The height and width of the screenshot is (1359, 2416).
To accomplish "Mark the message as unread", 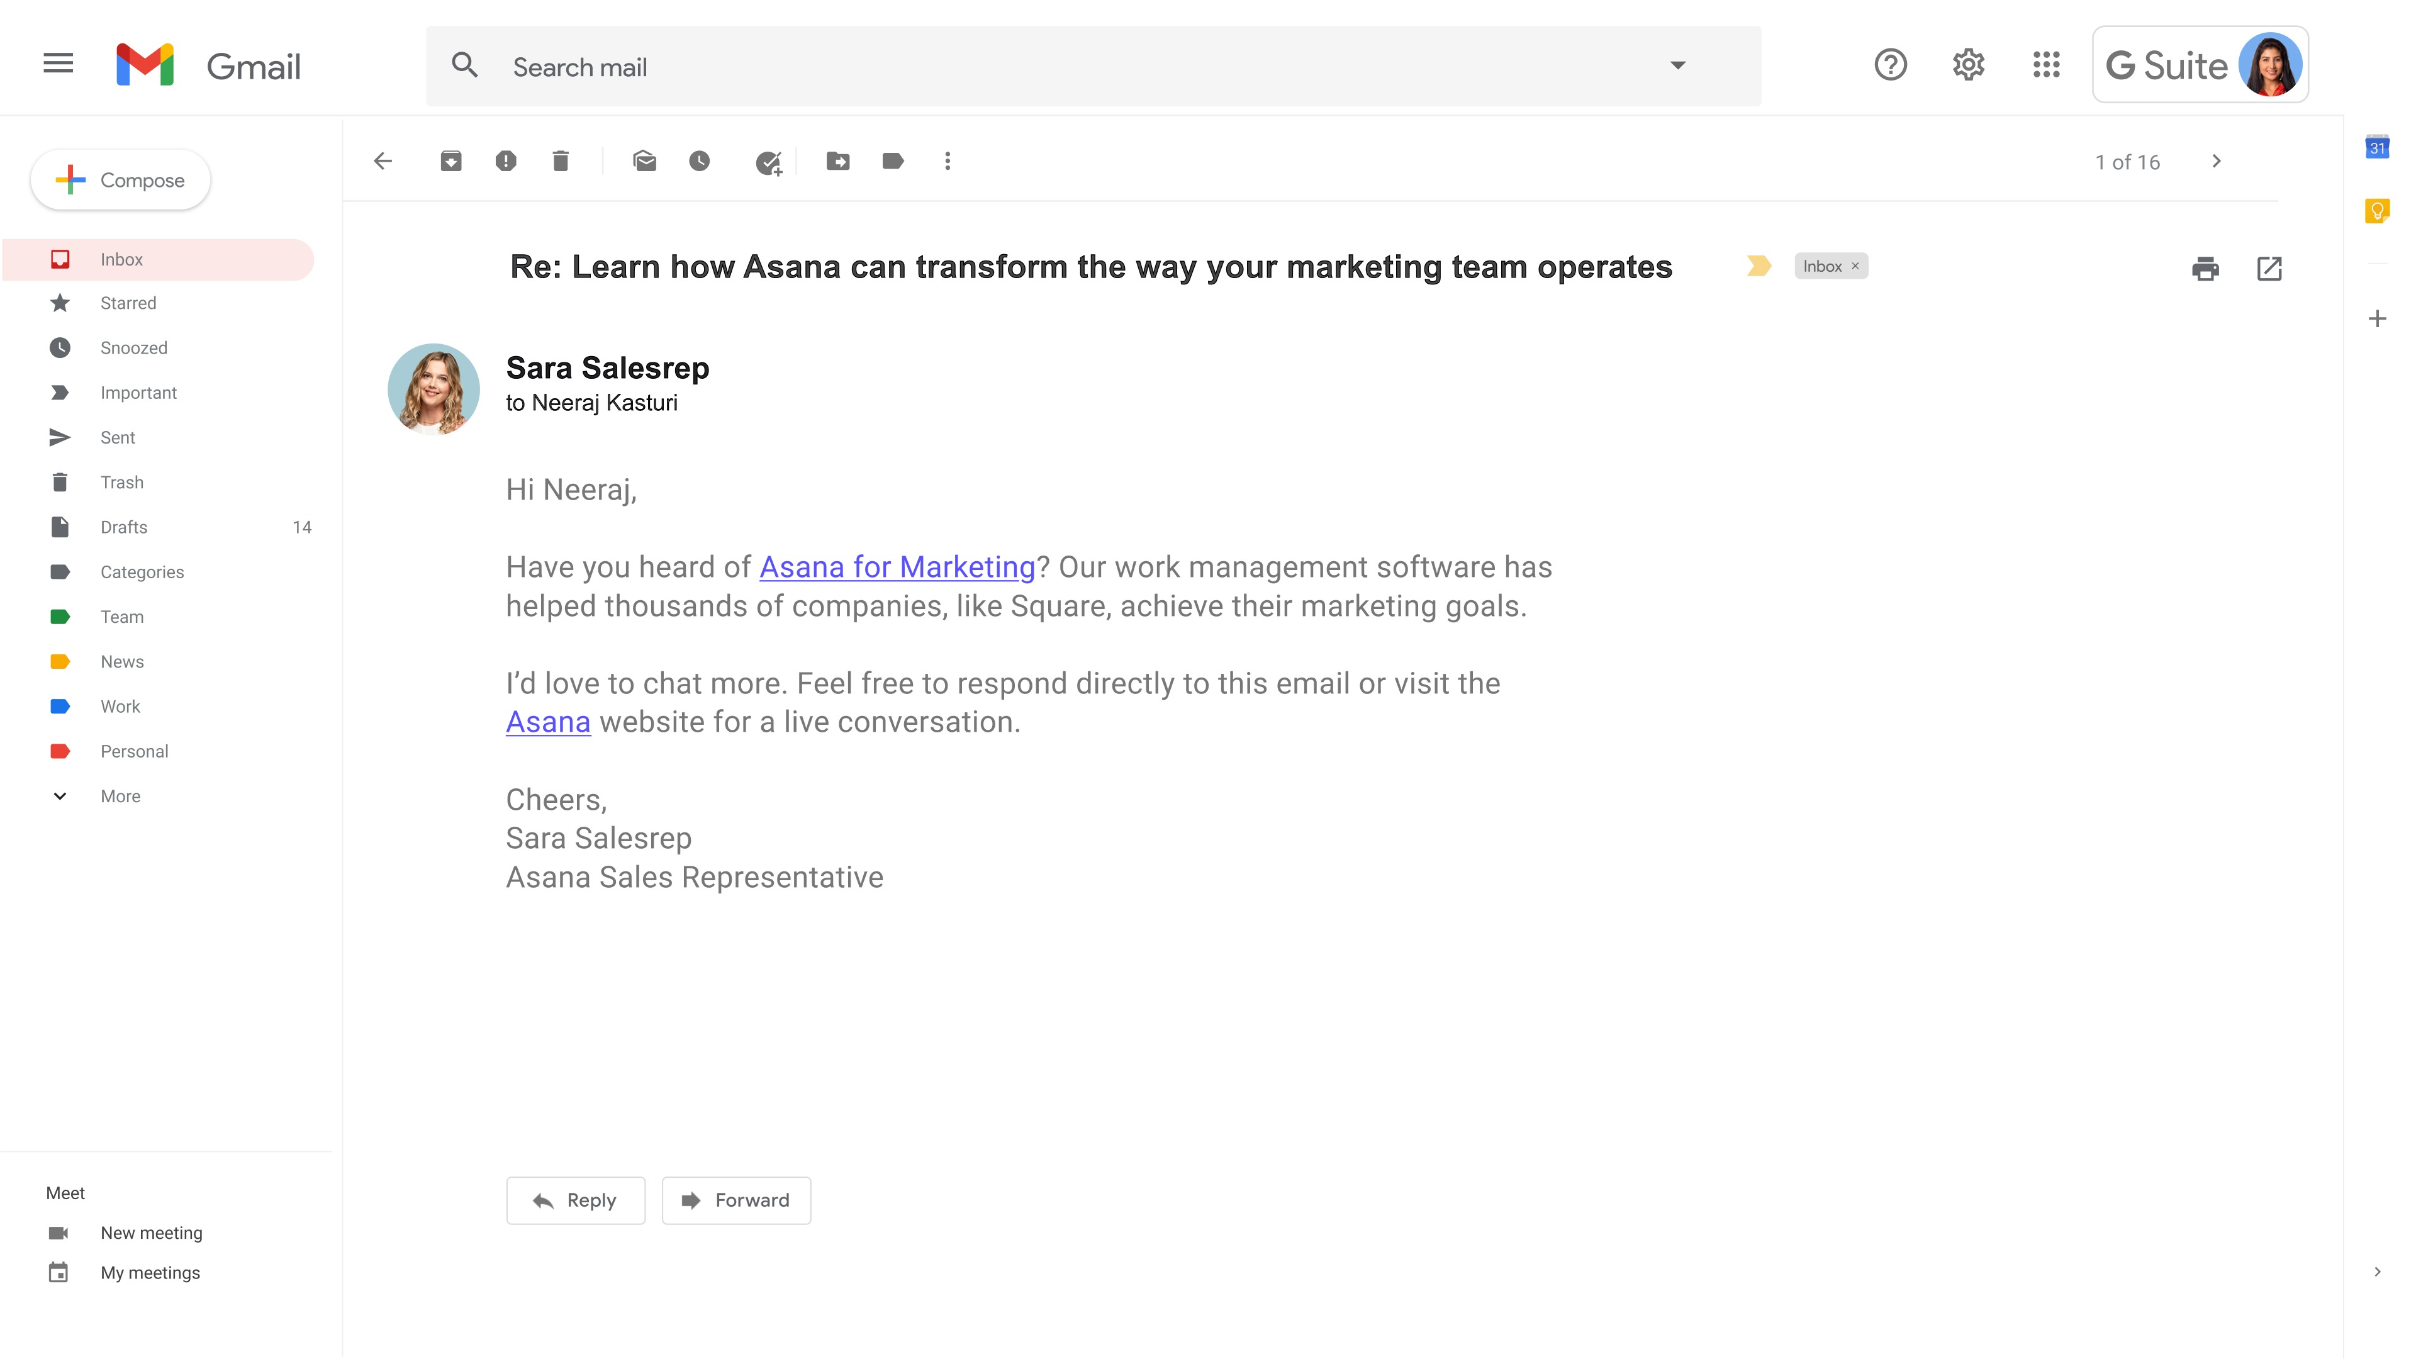I will [x=644, y=161].
